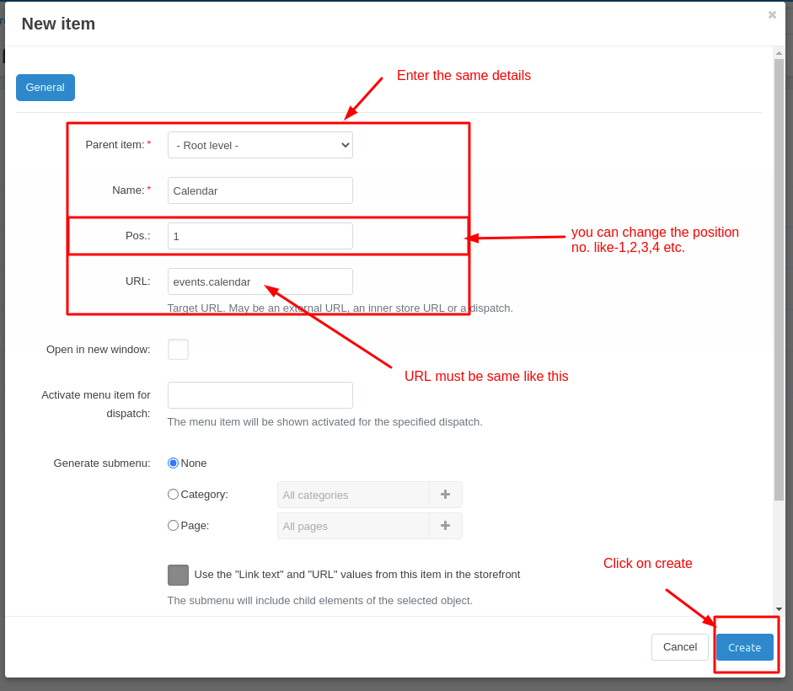Click the All pages picker field
The height and width of the screenshot is (691, 793).
pyautogui.click(x=353, y=526)
